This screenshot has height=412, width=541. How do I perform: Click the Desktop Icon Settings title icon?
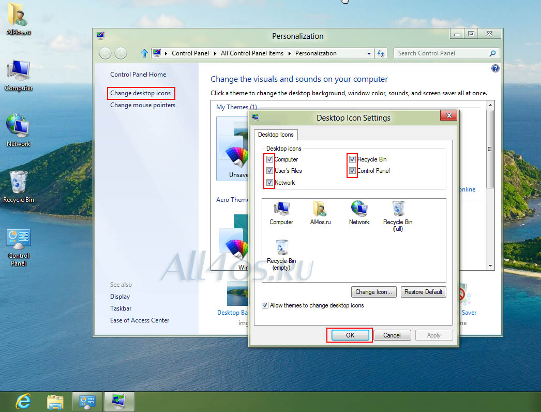pyautogui.click(x=256, y=117)
